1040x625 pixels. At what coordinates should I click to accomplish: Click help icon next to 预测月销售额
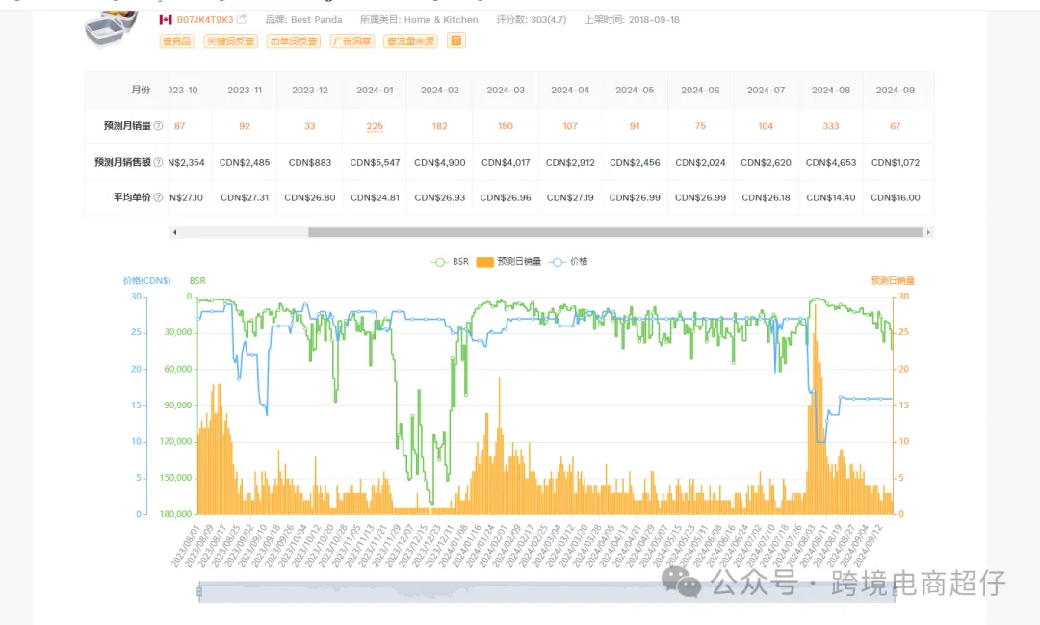point(158,162)
